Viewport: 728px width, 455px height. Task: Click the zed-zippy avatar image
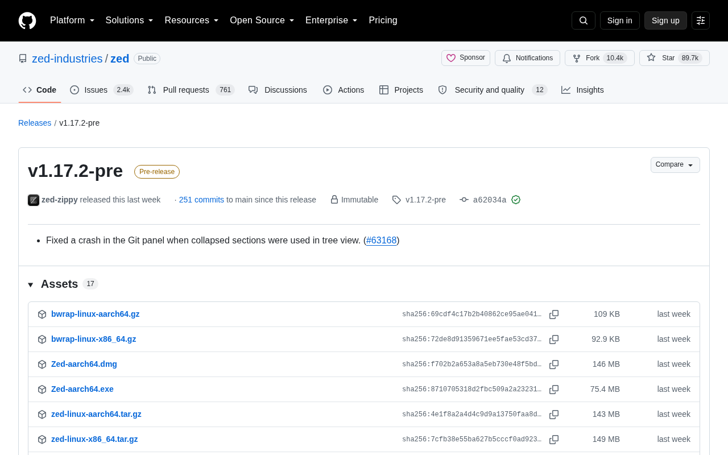(x=34, y=200)
